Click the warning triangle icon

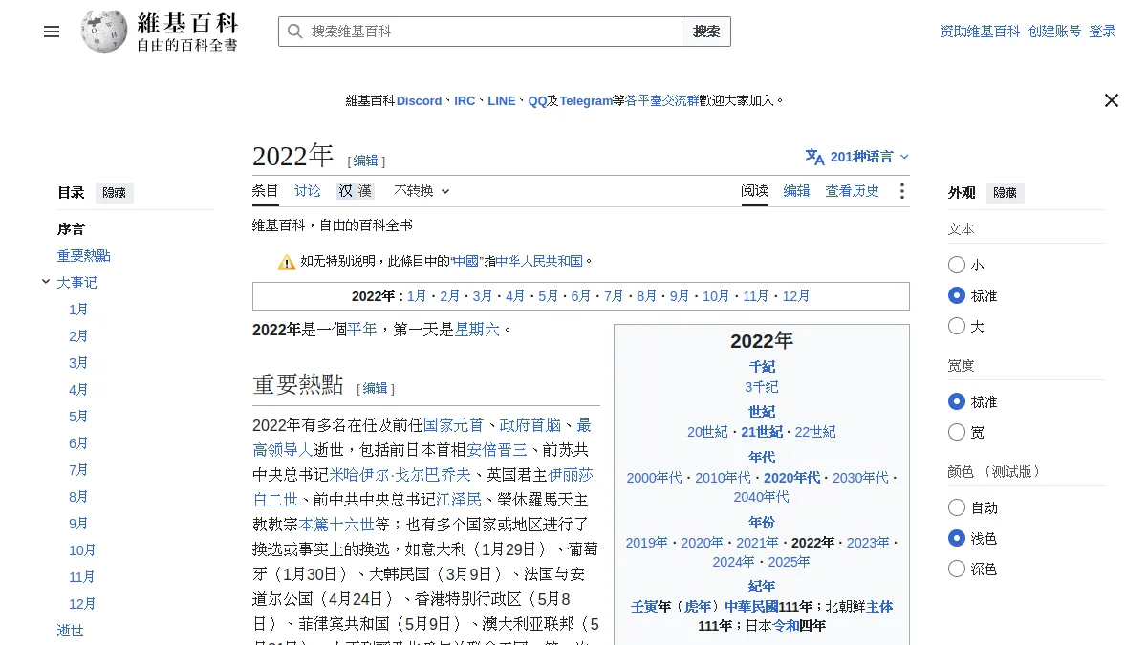click(287, 261)
